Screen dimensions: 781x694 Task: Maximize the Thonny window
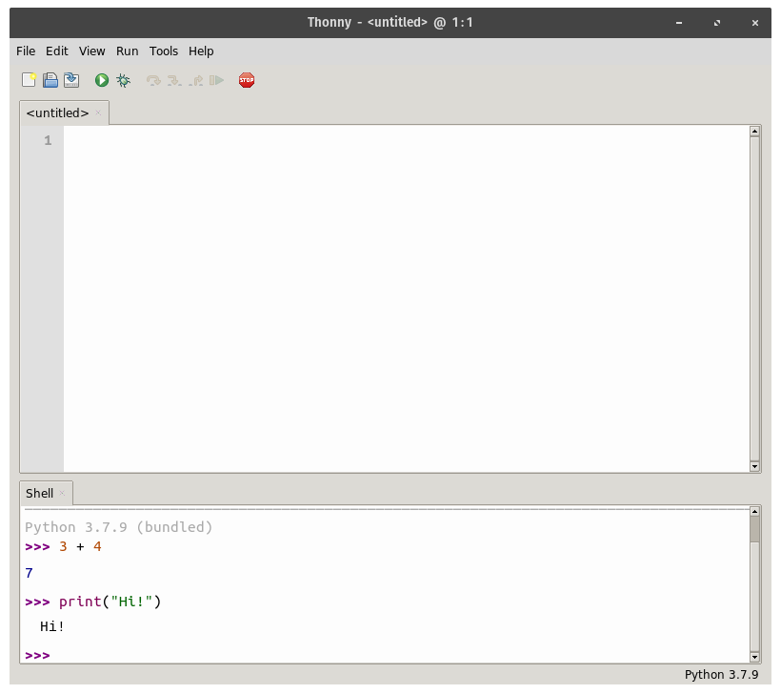point(717,23)
